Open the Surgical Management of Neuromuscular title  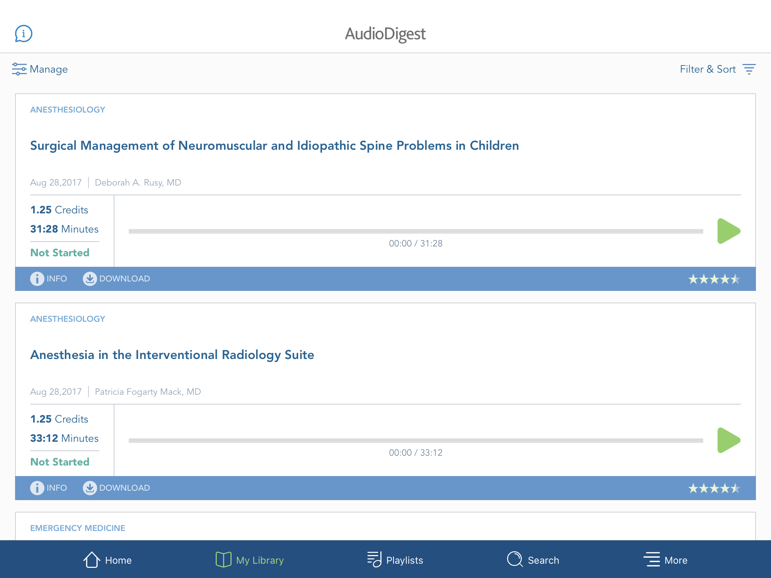(274, 146)
